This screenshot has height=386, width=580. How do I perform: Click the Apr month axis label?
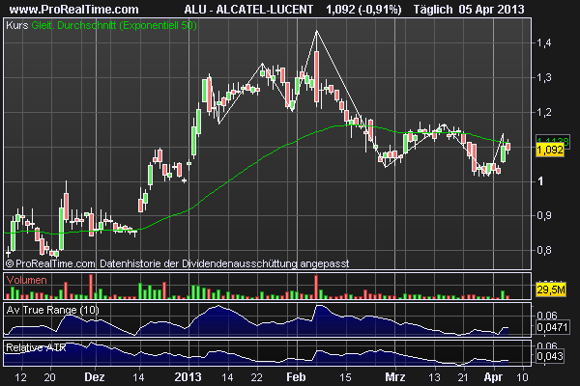[493, 377]
